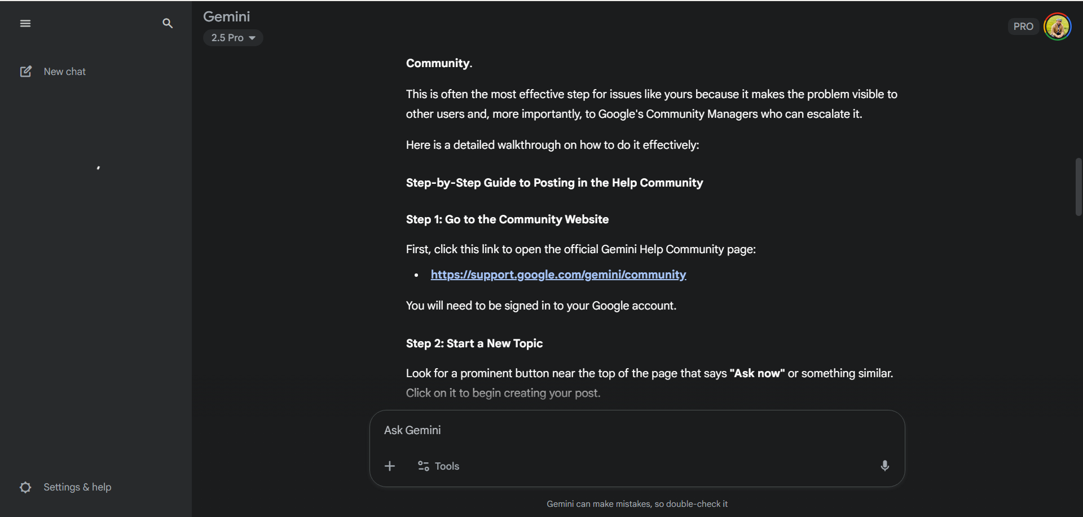1083x517 pixels.
Task: Focus the Ask Gemini input field
Action: coord(620,430)
